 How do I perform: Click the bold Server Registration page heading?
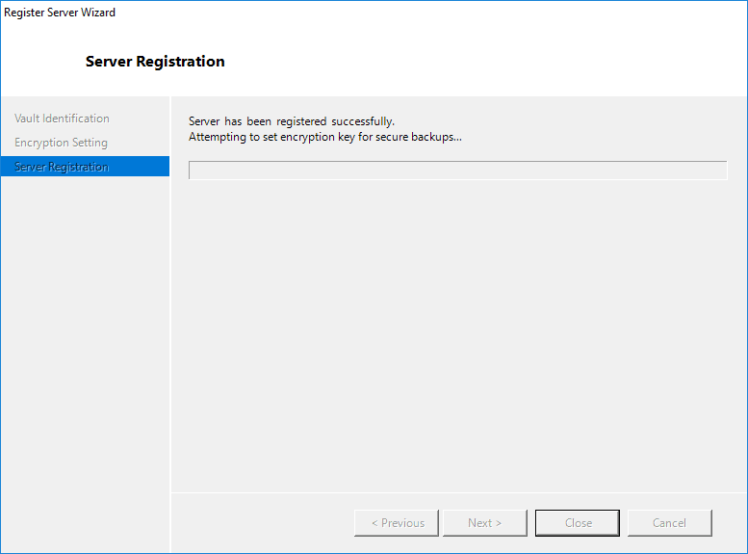tap(155, 62)
